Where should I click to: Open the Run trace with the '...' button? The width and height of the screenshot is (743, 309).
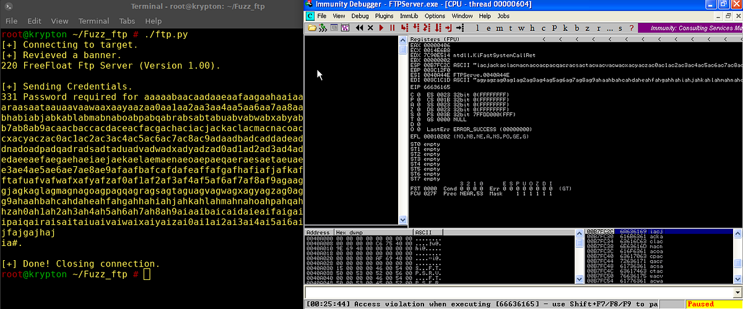coord(610,28)
